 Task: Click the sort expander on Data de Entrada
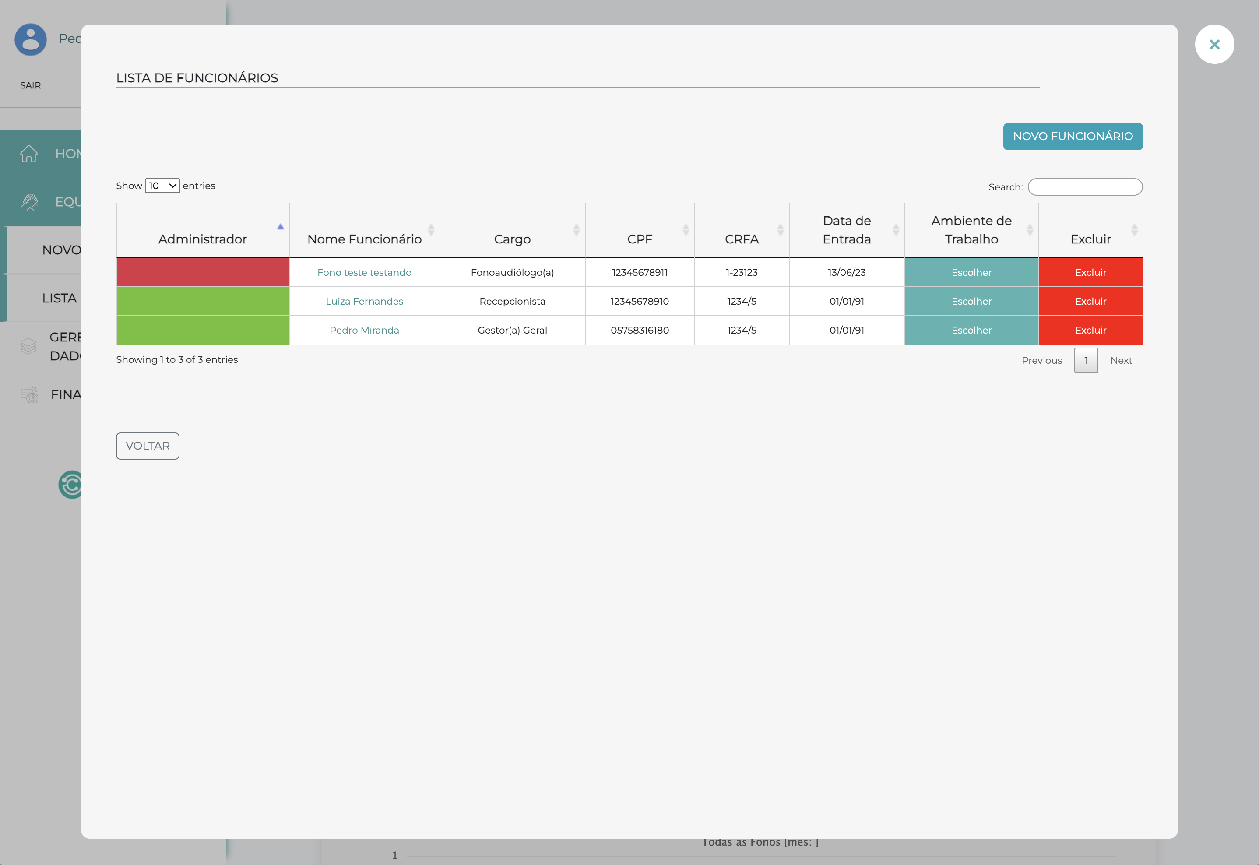[895, 229]
